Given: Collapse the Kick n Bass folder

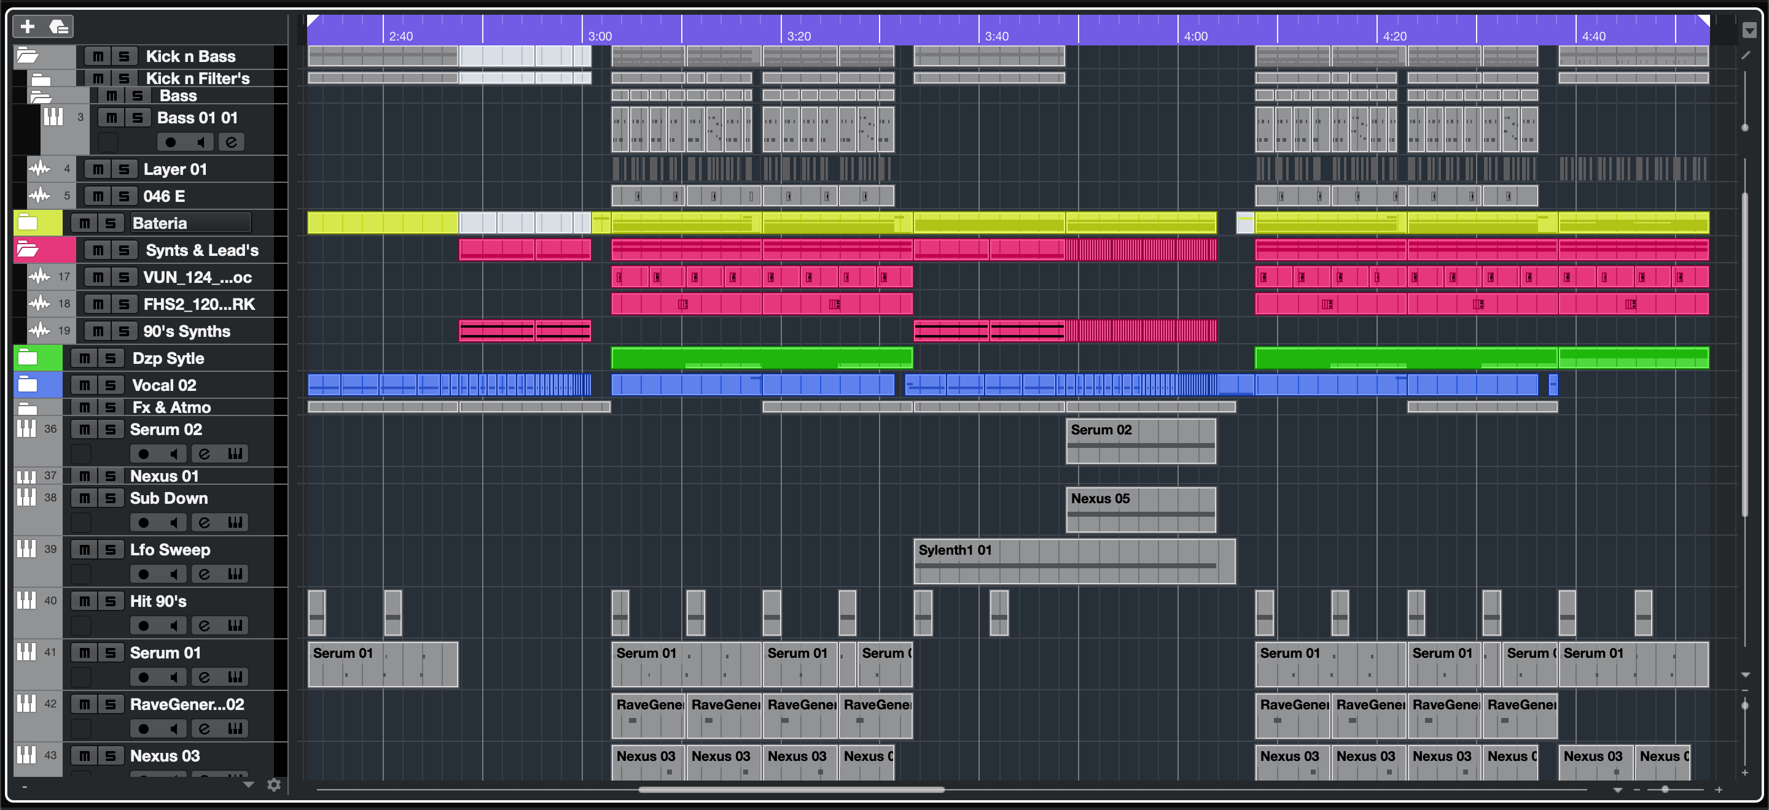Looking at the screenshot, I should click(x=28, y=56).
